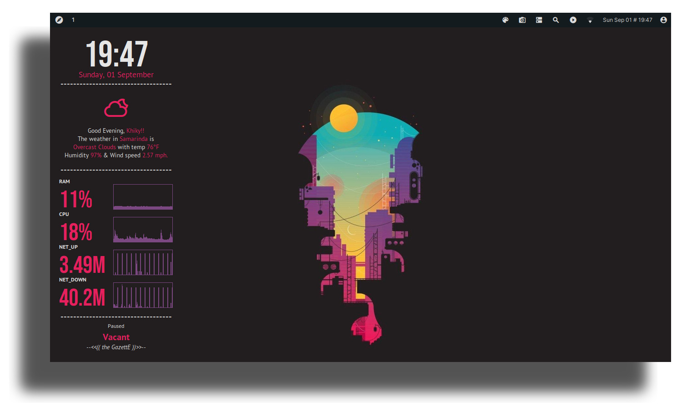Click the RAM usage graph

[143, 197]
